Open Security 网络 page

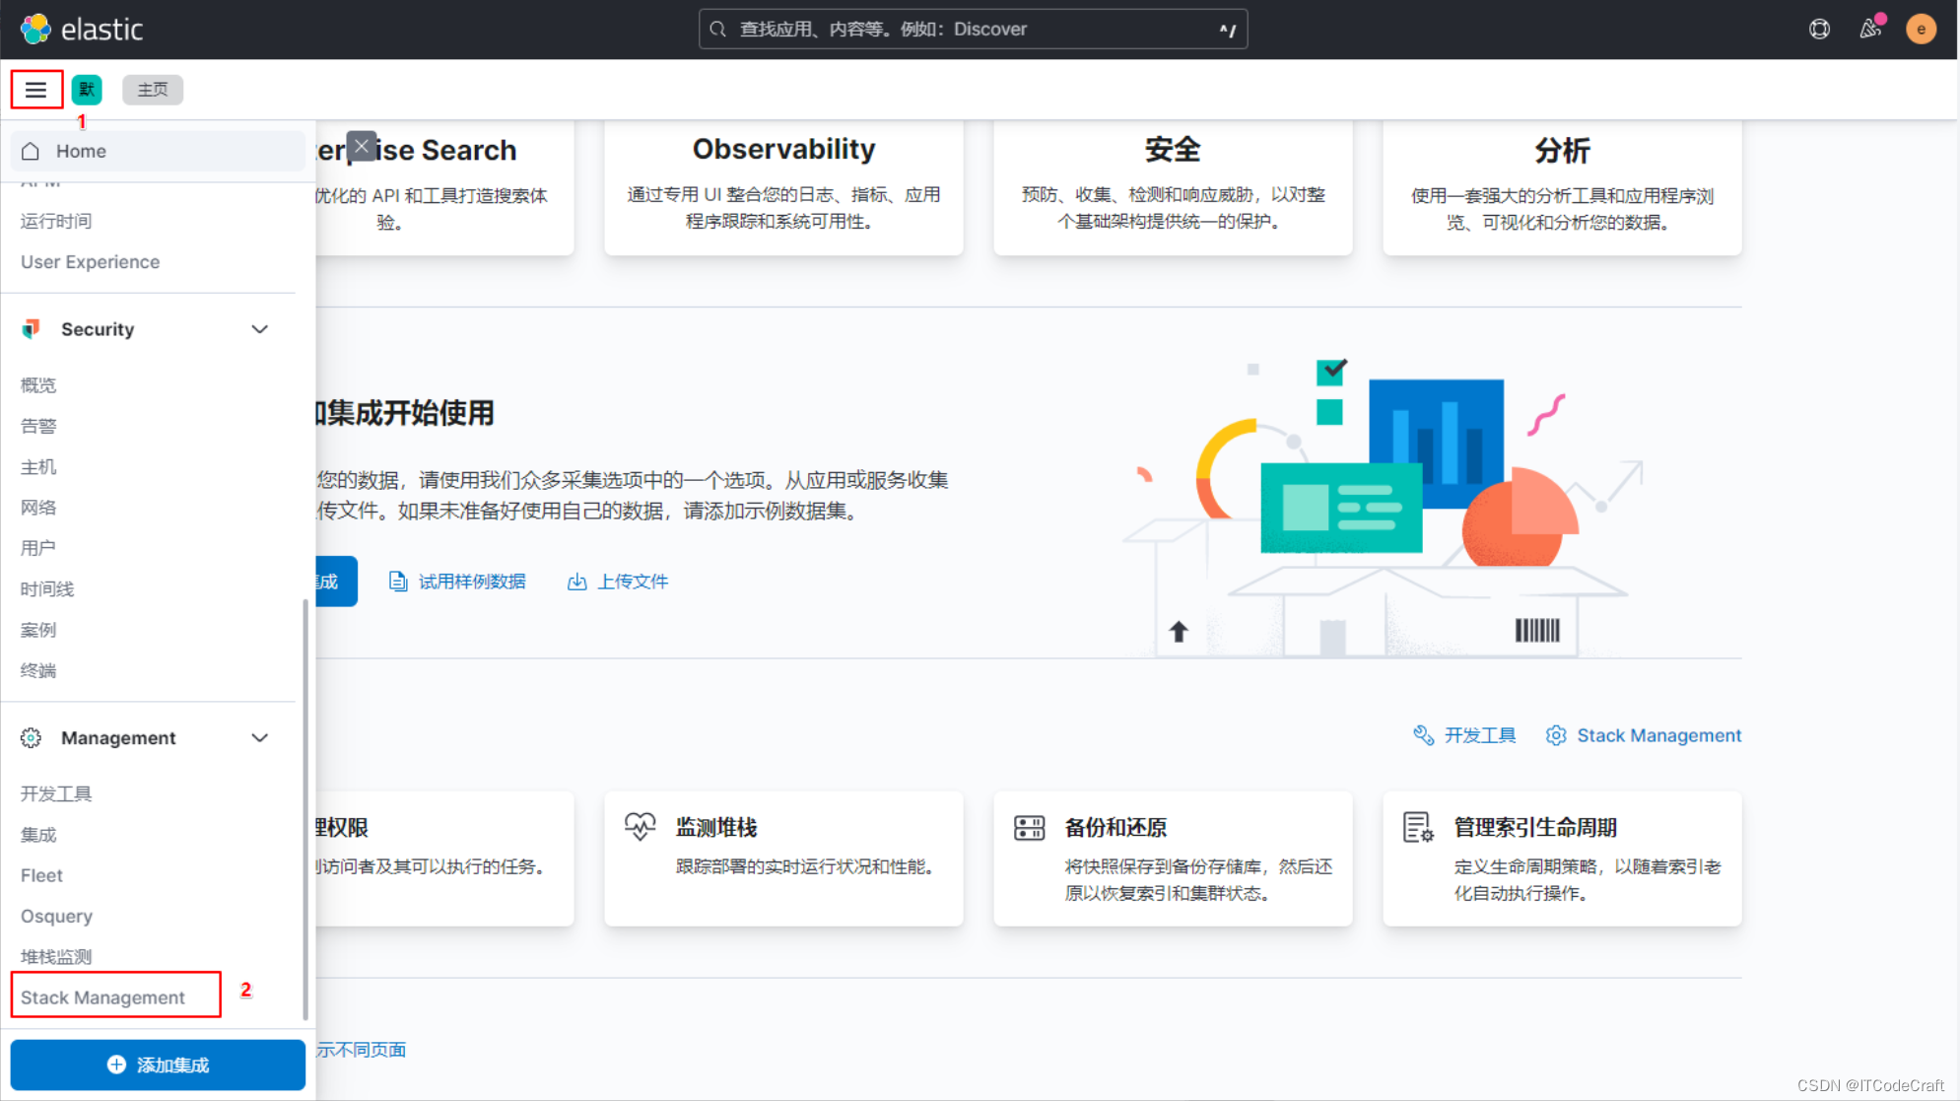click(x=38, y=508)
